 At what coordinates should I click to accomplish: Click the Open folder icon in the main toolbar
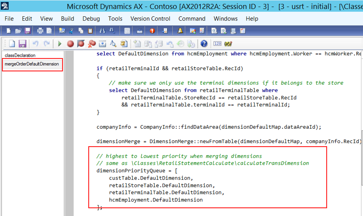(x=18, y=31)
